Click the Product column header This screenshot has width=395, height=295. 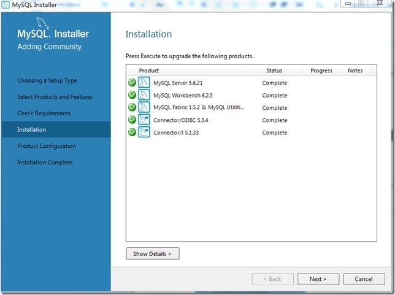tap(149, 71)
